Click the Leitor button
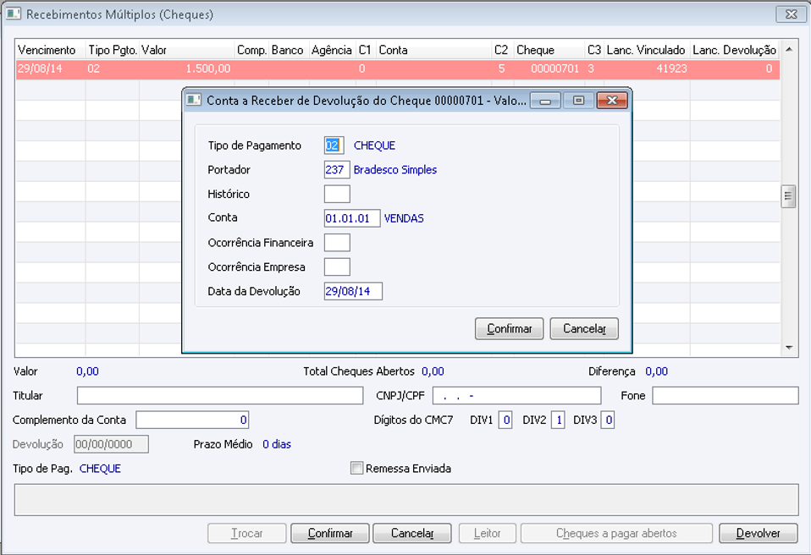The image size is (811, 555). [x=488, y=533]
